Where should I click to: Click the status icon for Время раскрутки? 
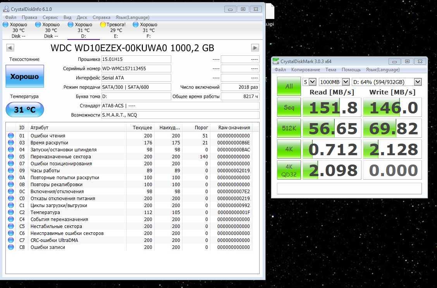11,142
